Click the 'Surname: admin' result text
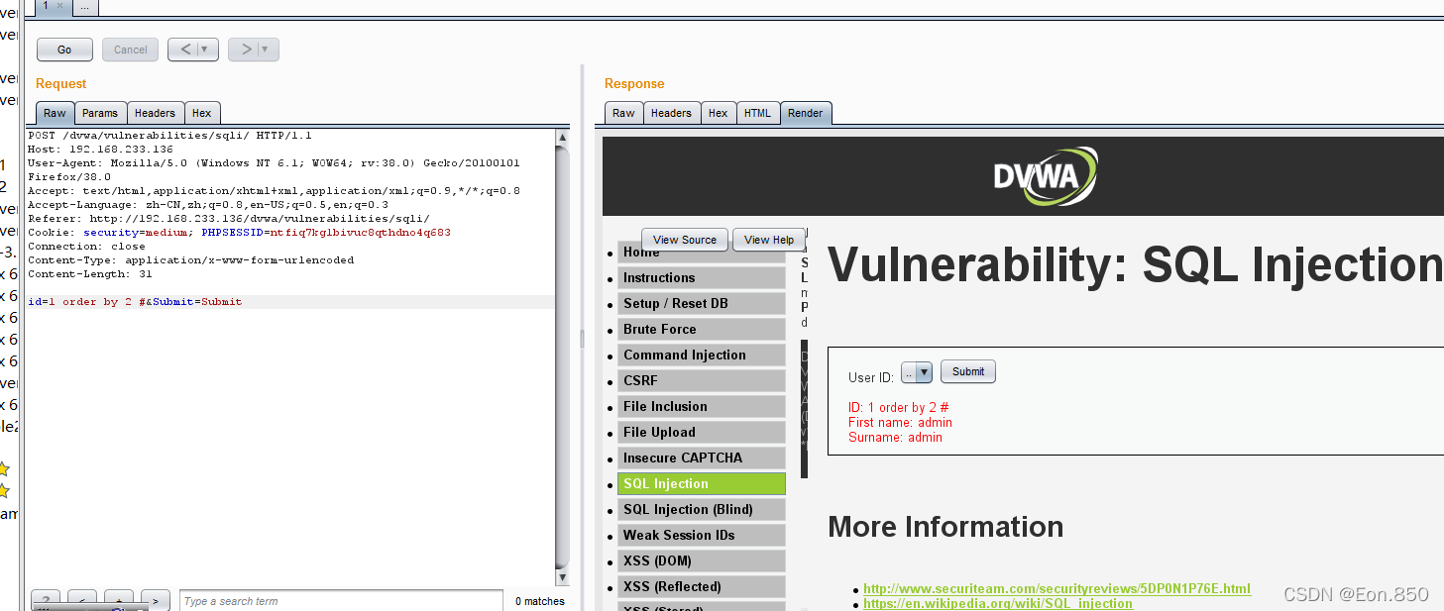The image size is (1444, 611). point(895,437)
